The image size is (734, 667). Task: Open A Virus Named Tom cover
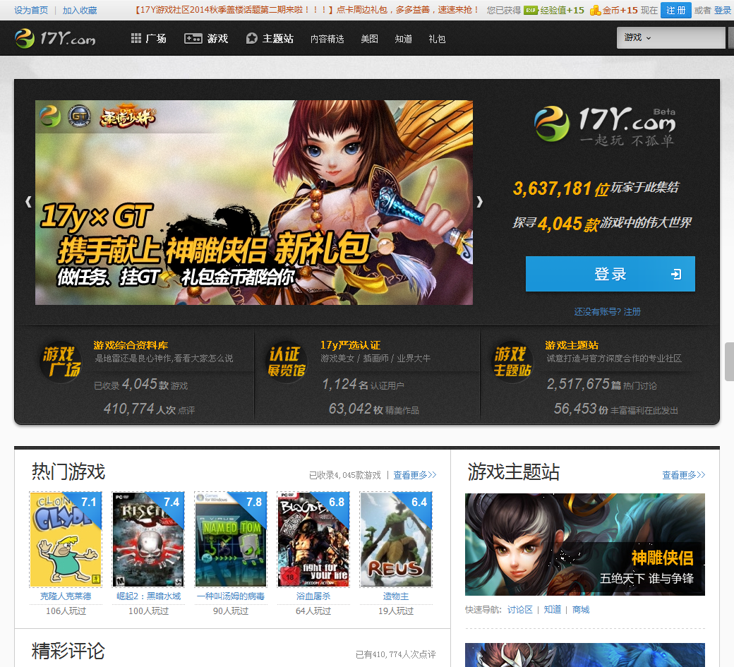point(231,539)
